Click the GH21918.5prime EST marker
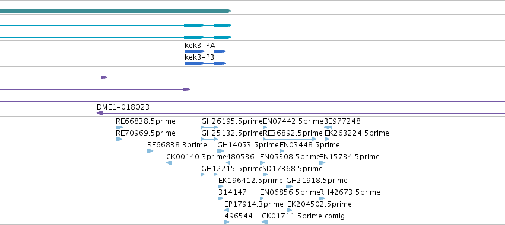The width and height of the screenshot is (505, 225). pyautogui.click(x=289, y=187)
